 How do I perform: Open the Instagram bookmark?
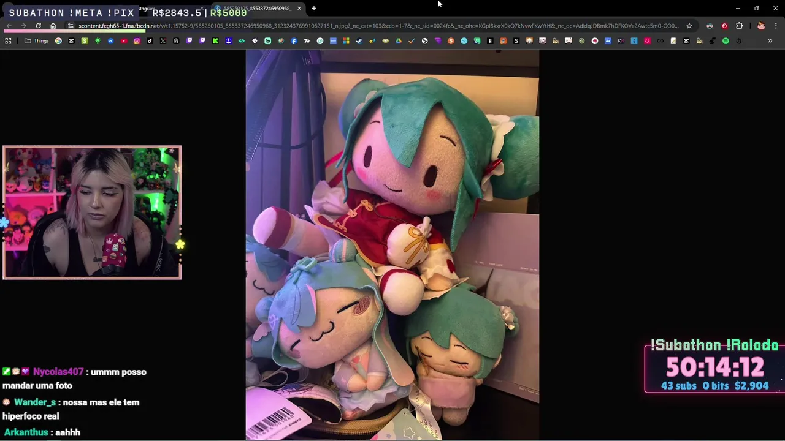pyautogui.click(x=137, y=41)
